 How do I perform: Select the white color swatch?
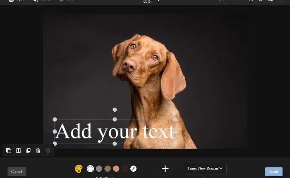pos(91,169)
